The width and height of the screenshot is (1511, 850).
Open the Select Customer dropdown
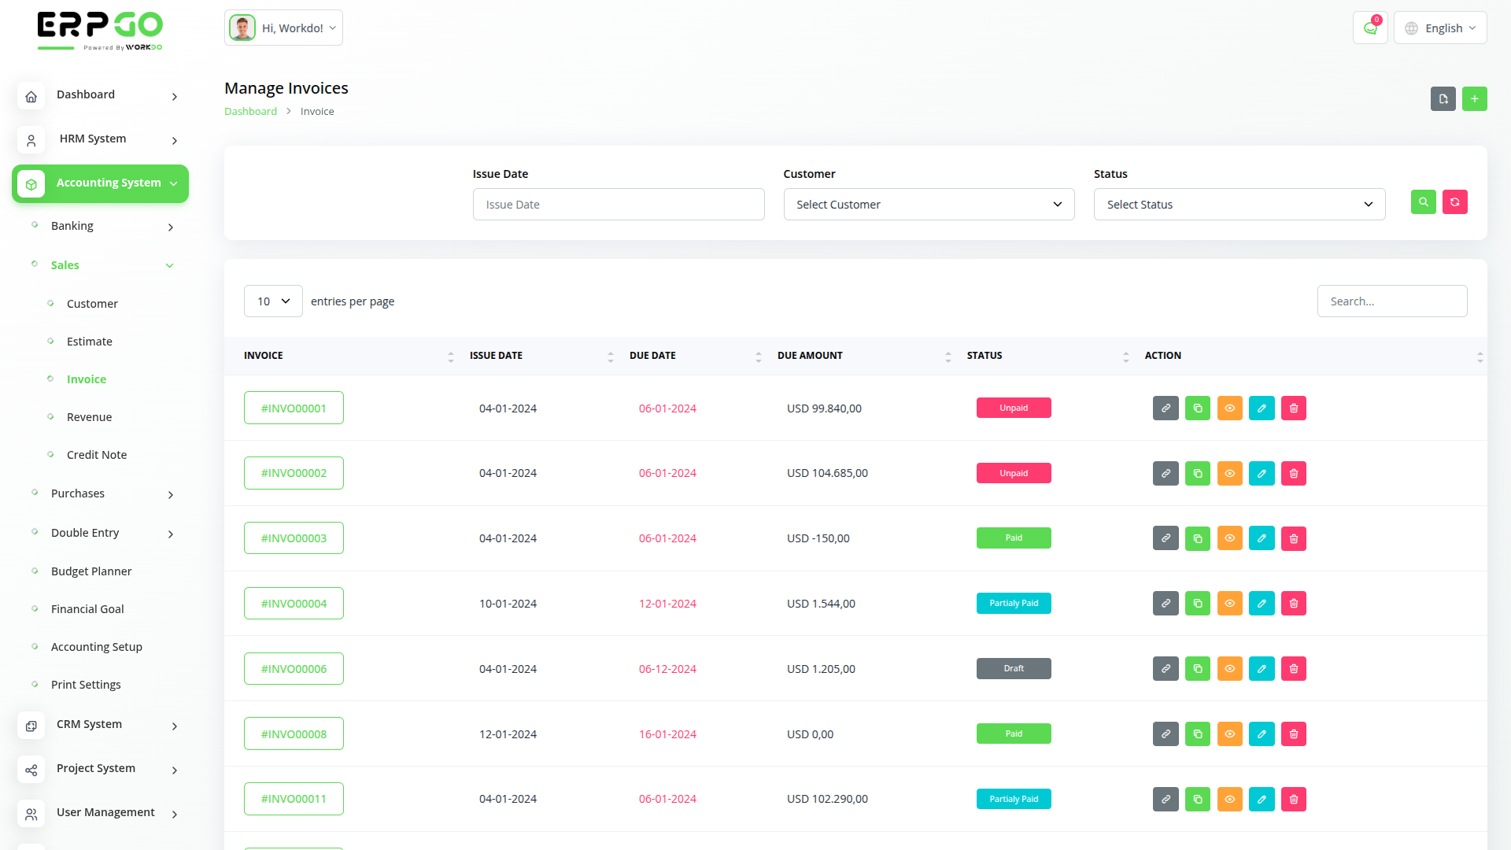click(x=929, y=205)
